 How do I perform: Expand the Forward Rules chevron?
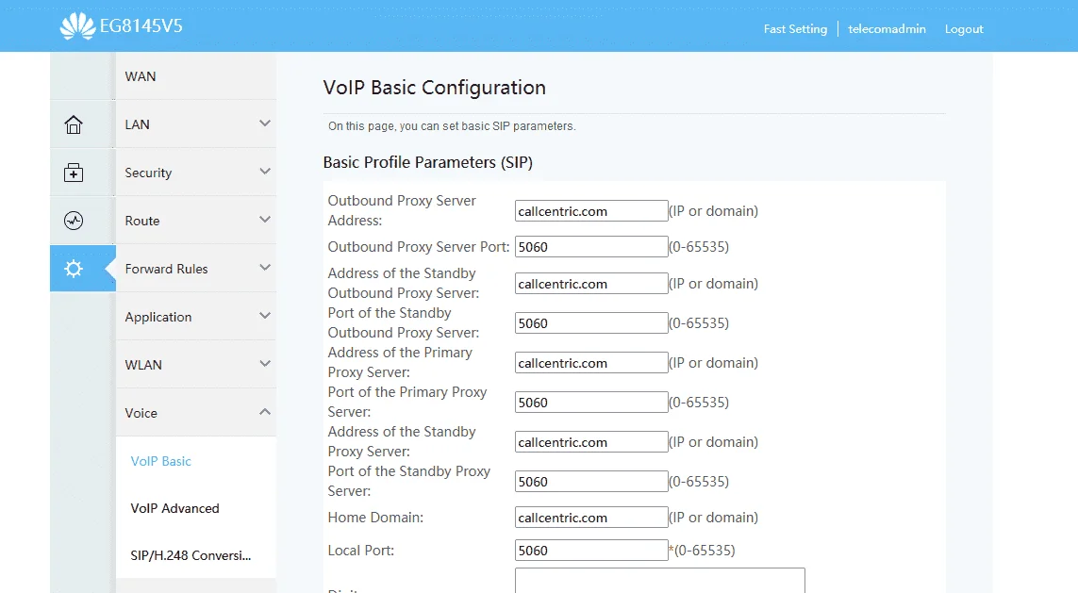coord(265,268)
